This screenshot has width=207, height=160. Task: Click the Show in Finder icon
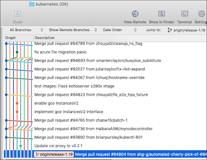pos(162,14)
